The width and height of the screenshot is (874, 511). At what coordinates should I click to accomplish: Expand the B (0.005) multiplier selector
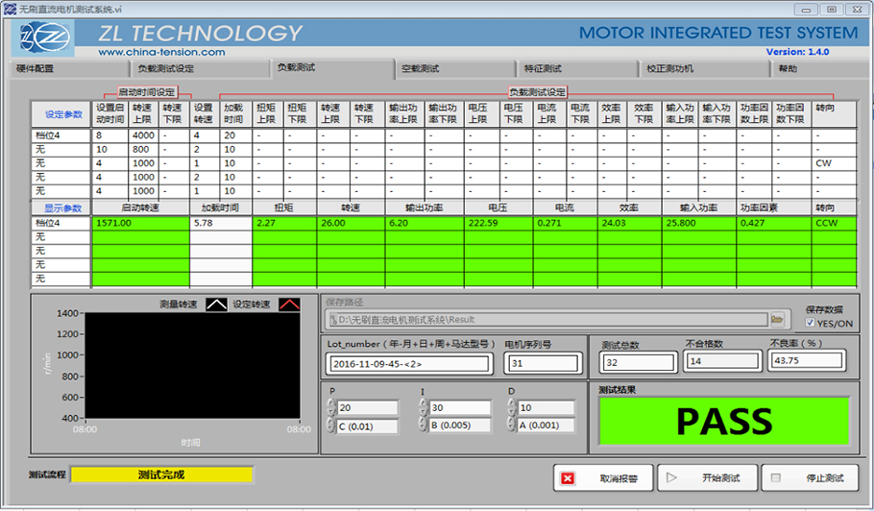point(424,426)
